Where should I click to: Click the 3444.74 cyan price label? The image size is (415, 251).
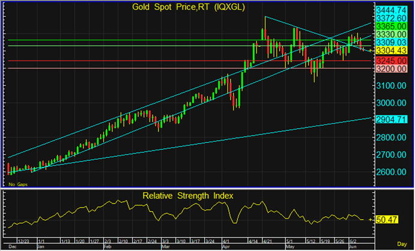point(392,11)
